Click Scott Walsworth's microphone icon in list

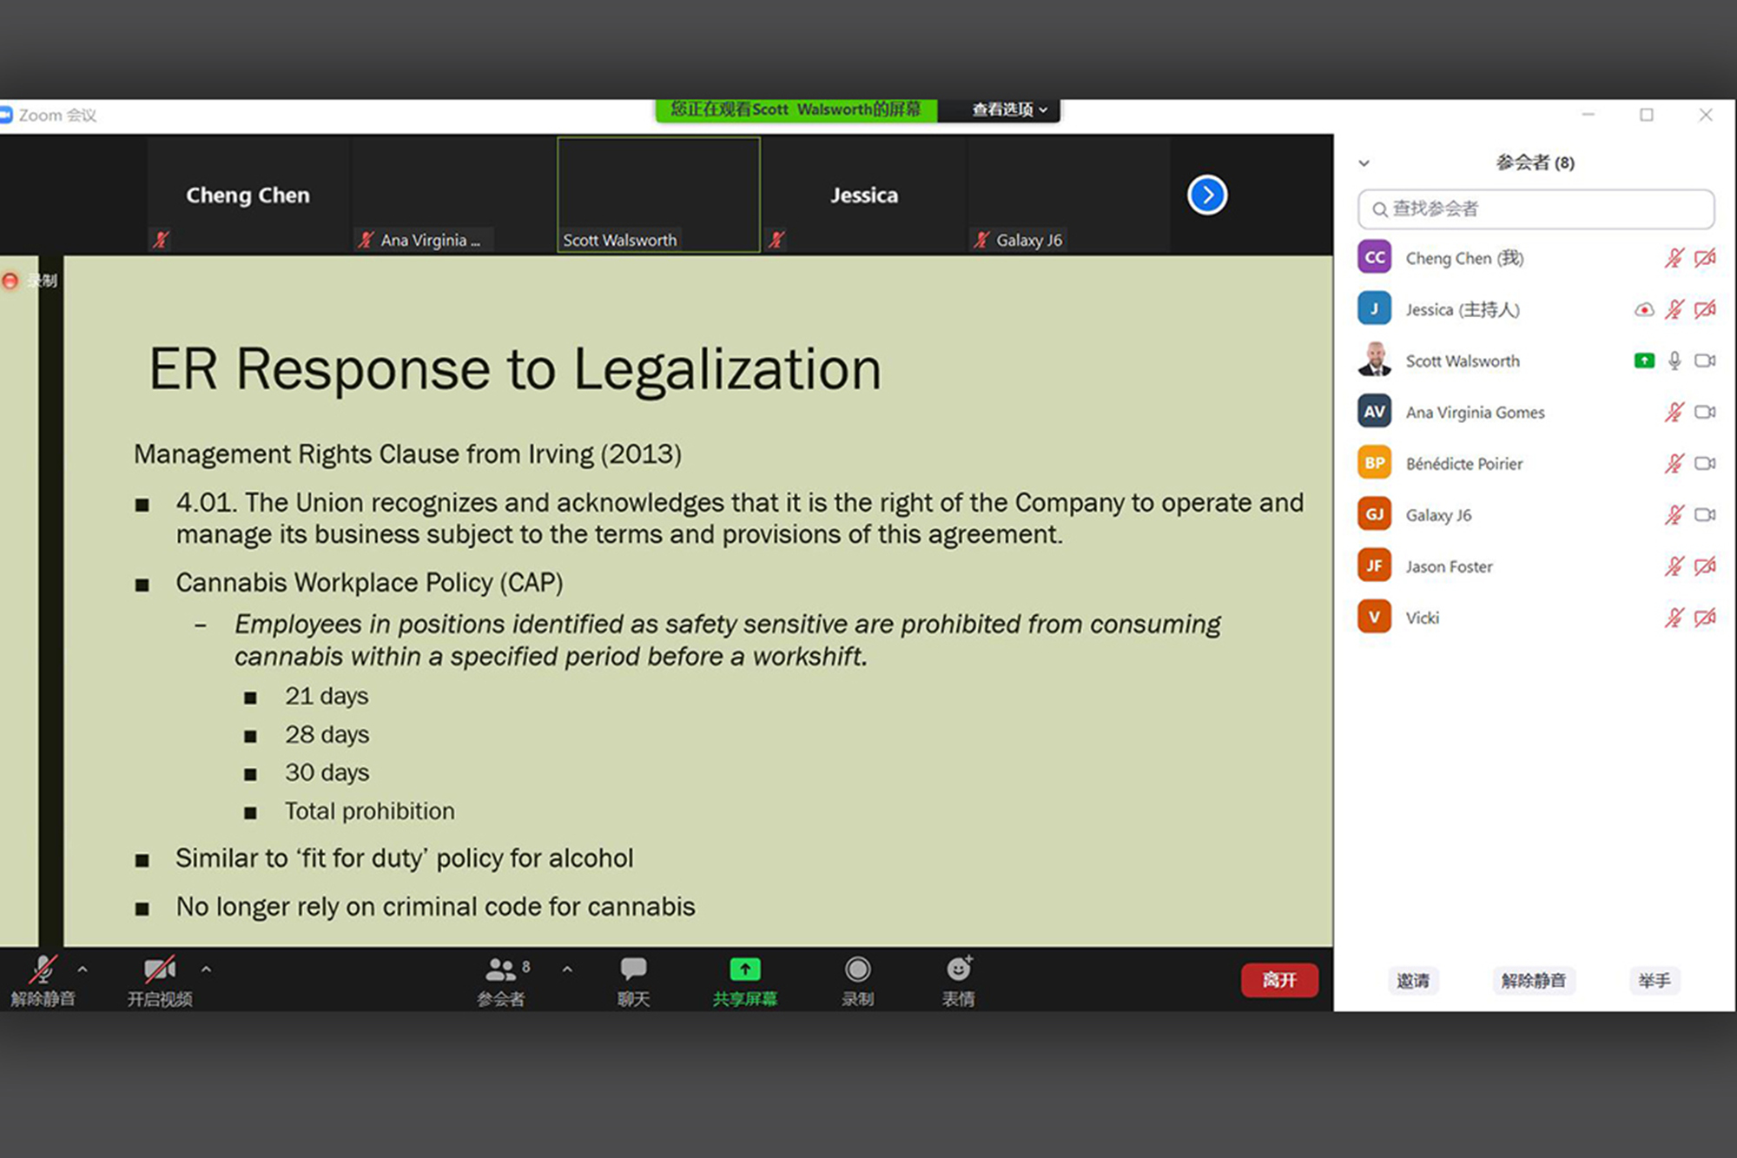1674,361
